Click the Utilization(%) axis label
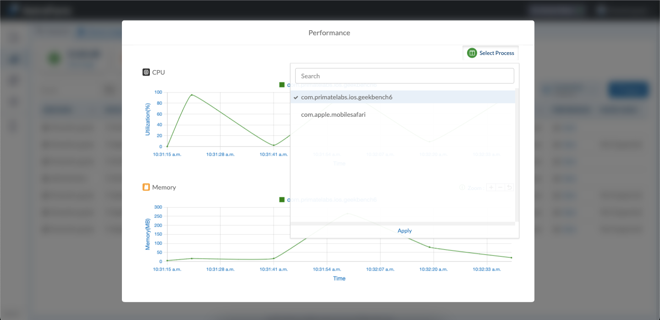Viewport: 660px width, 320px height. [148, 119]
